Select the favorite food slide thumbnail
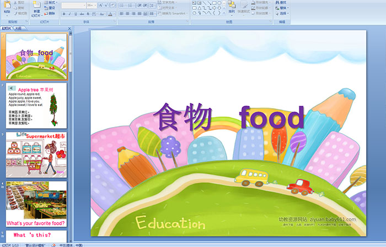 pyautogui.click(x=36, y=204)
